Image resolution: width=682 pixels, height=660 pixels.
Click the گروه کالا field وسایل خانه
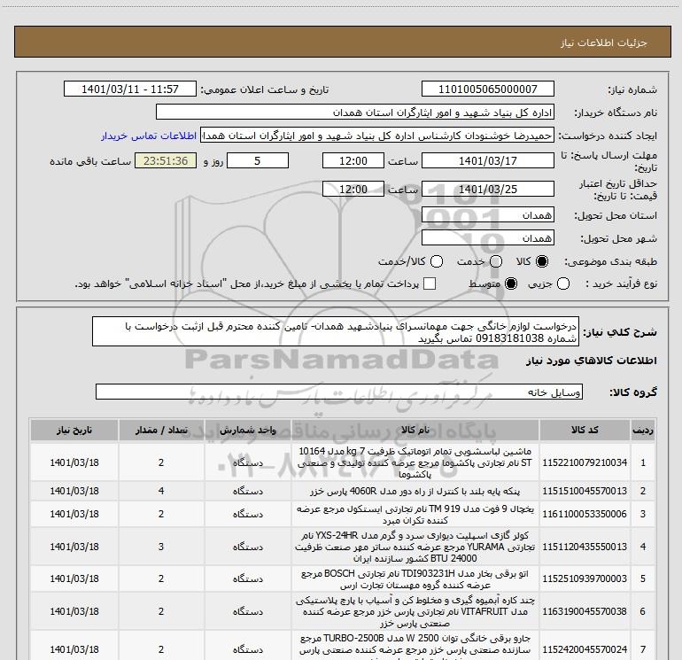[x=339, y=392]
